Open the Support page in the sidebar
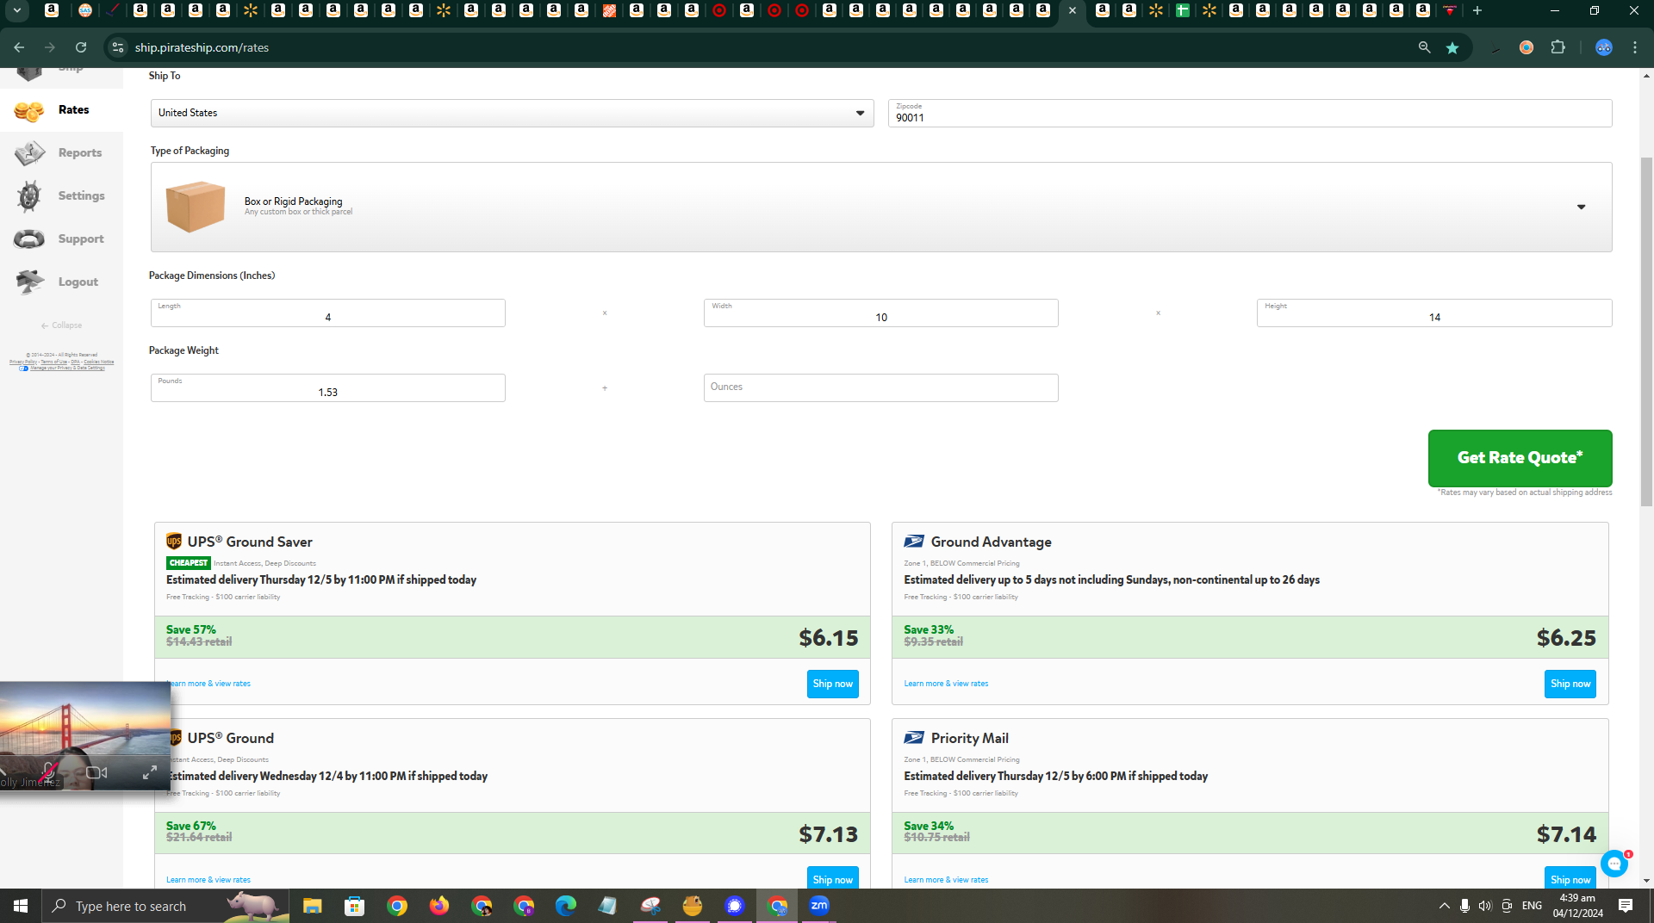The height and width of the screenshot is (923, 1654). click(61, 239)
